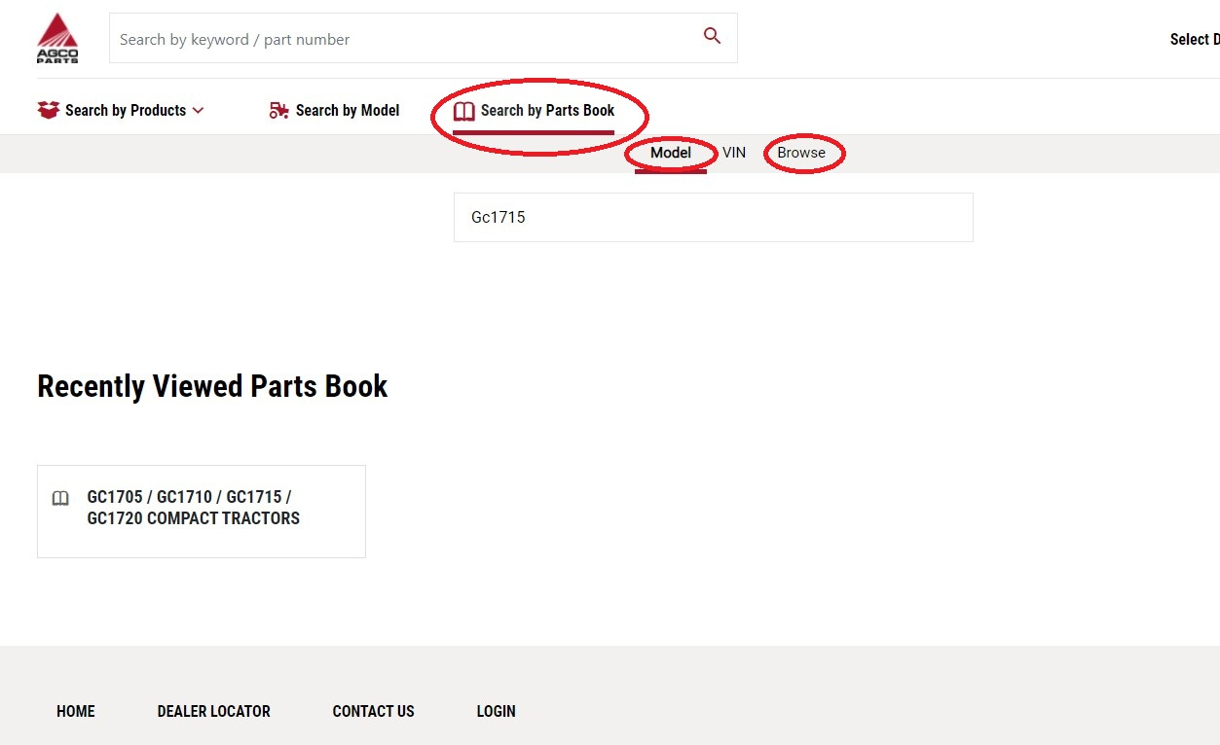Open the GC1705 / GC1710 compact tractors parts book
1220x745 pixels.
202,512
